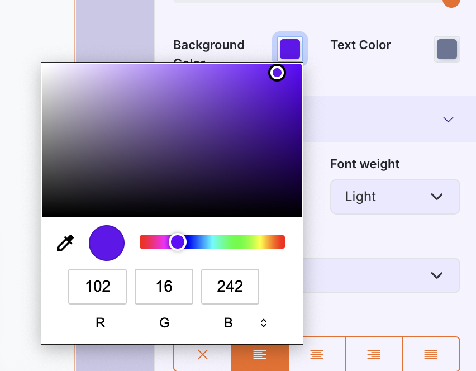The width and height of the screenshot is (476, 371).
Task: Expand the collapsed section chevron
Action: click(448, 120)
